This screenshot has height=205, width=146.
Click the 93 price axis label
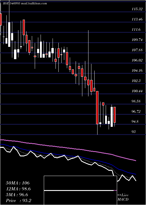click(x=134, y=132)
